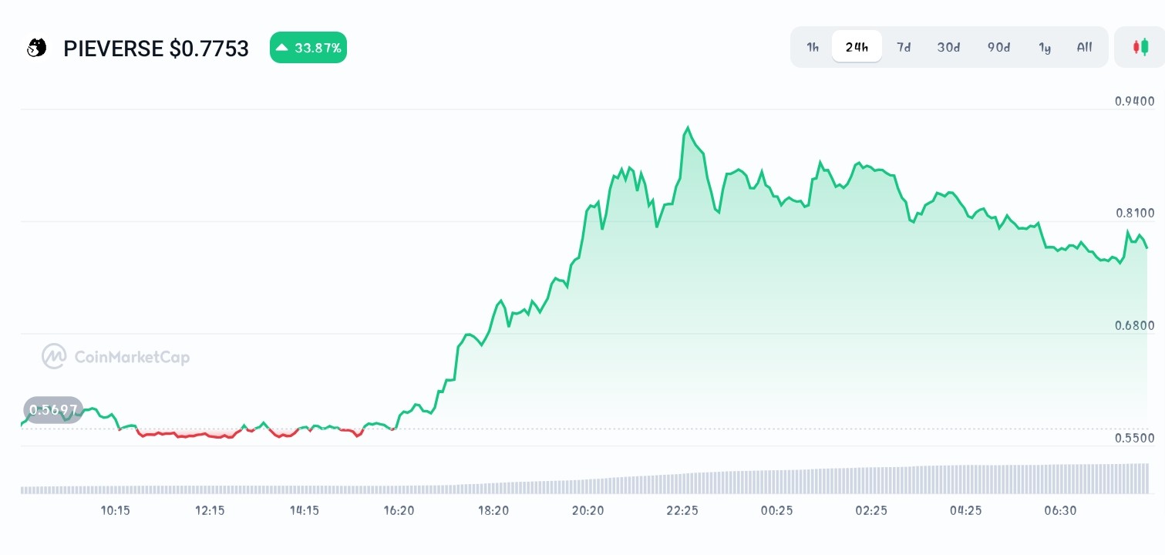Click the PIEVERSE coin logo
Viewport: 1165px width, 555px height.
click(x=36, y=49)
